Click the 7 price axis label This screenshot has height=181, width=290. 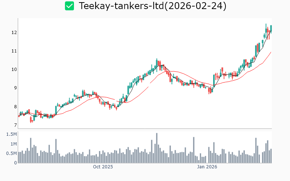click(15, 125)
